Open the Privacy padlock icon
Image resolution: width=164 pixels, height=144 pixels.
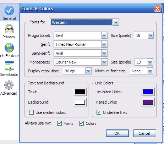(9, 29)
